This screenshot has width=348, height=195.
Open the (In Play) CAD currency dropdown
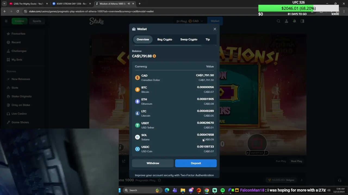coord(189,21)
